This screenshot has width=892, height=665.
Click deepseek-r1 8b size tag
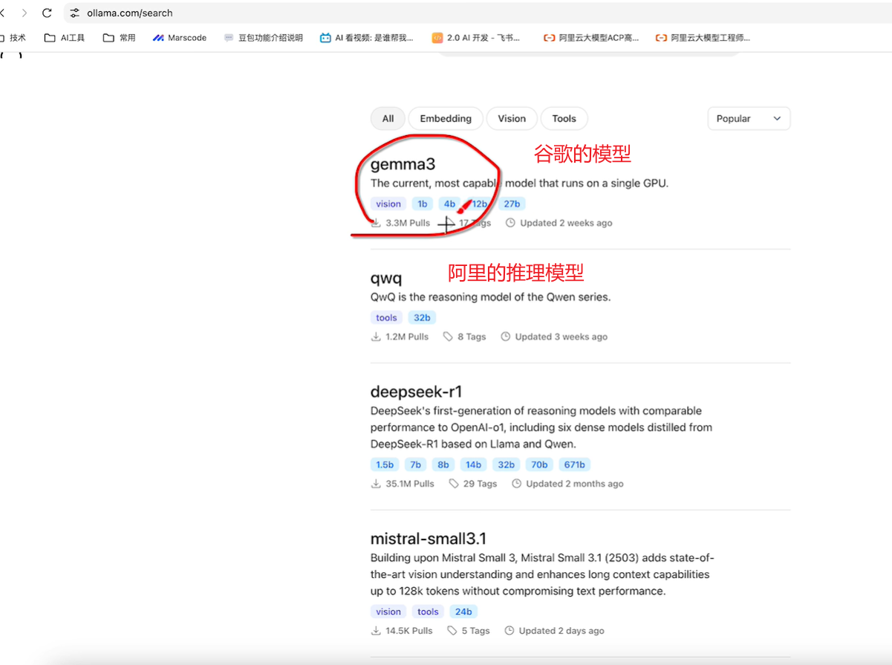[x=443, y=464]
